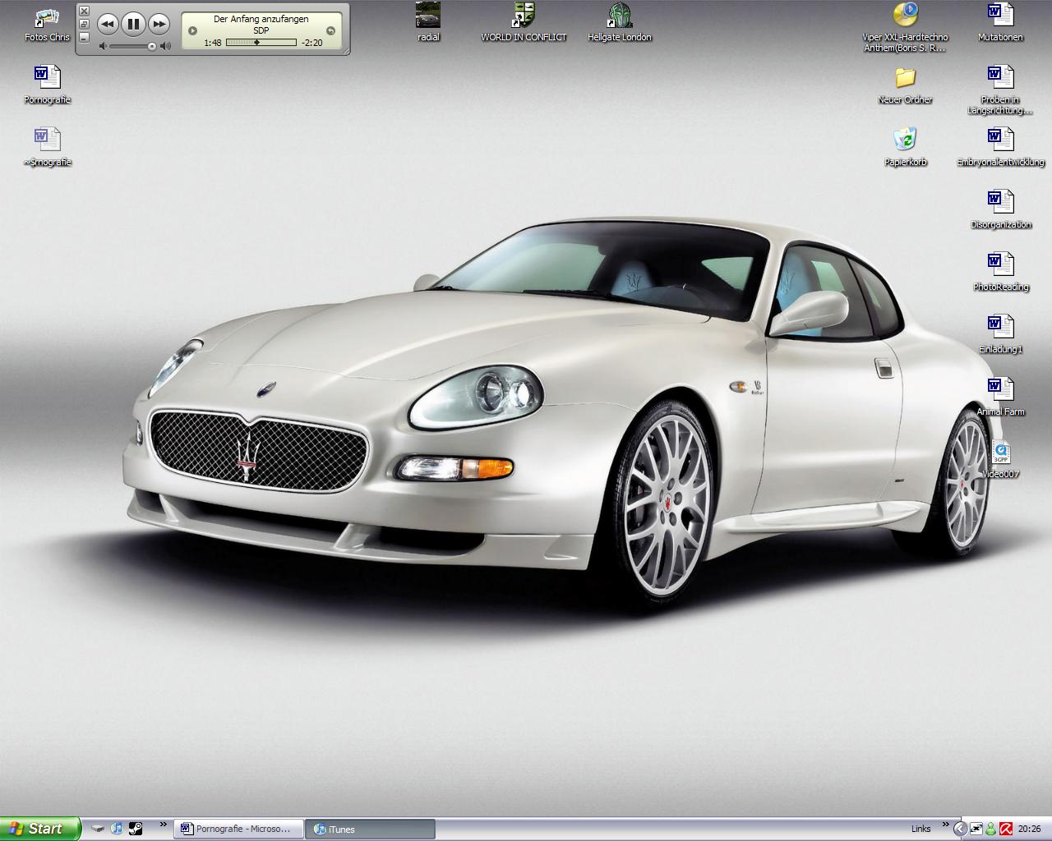
Task: Select the Hellgate London shortcut
Action: click(x=620, y=22)
